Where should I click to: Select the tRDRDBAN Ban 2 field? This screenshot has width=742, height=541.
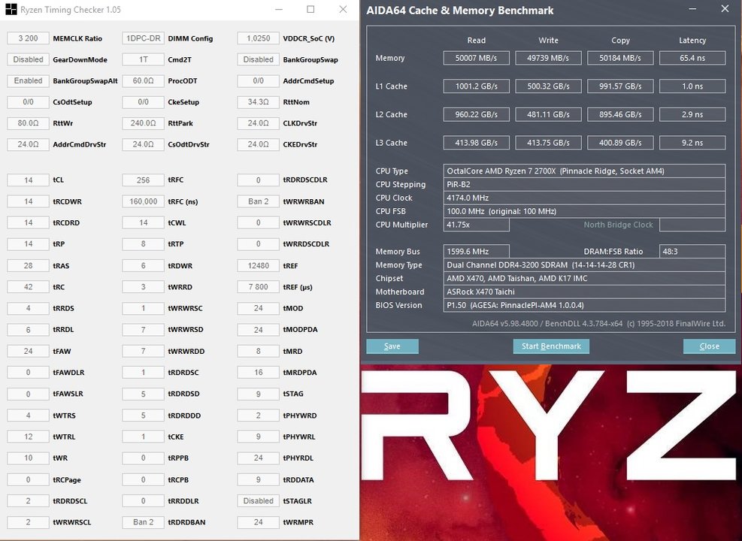point(143,522)
